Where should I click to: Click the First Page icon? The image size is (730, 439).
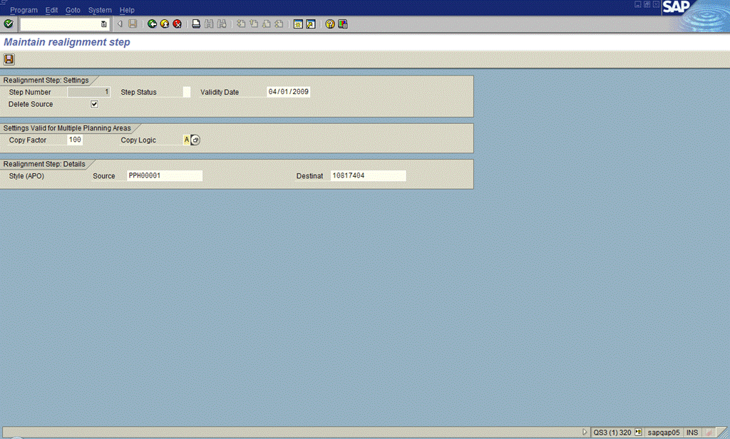pyautogui.click(x=241, y=24)
